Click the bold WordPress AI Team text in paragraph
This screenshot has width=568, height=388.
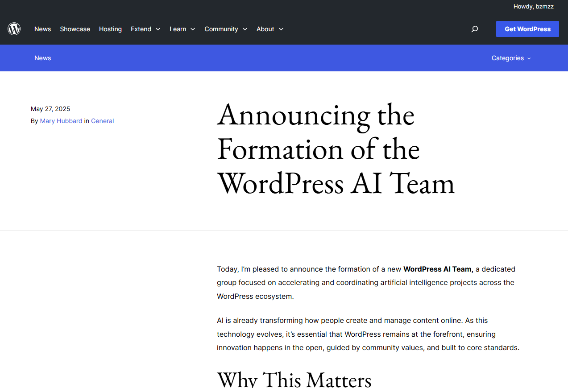pos(438,269)
